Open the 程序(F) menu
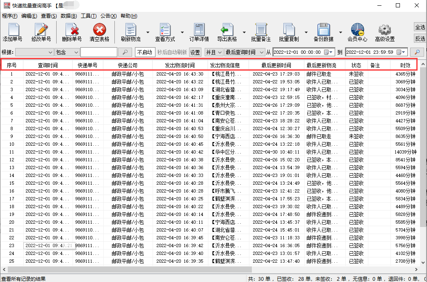 click(10, 16)
